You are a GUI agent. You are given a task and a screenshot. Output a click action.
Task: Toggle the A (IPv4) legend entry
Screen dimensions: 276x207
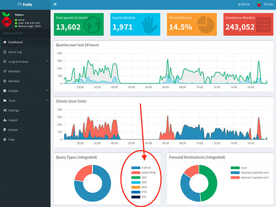[141, 168]
